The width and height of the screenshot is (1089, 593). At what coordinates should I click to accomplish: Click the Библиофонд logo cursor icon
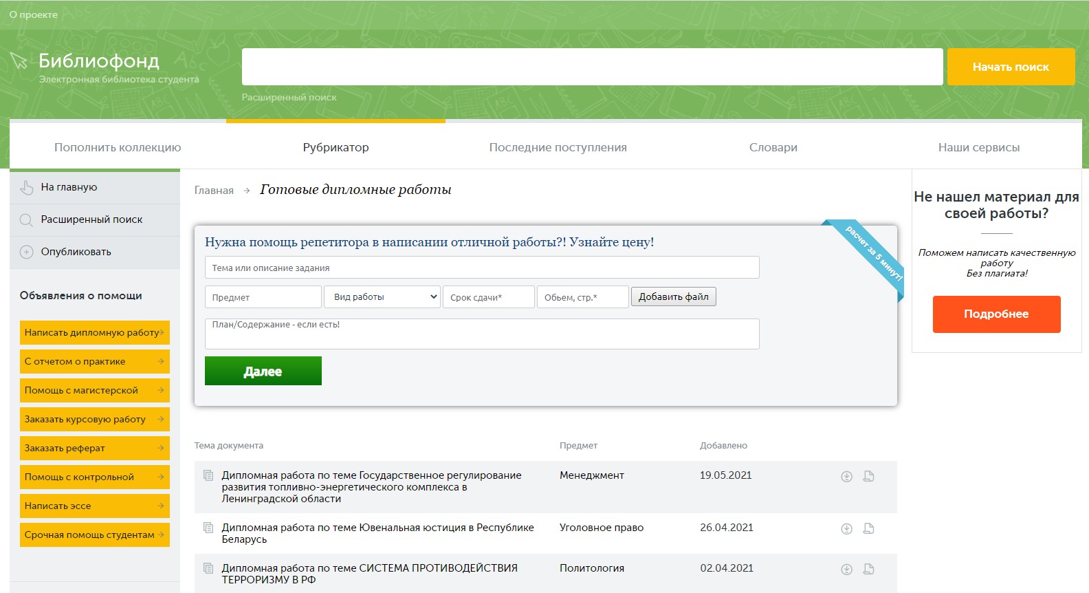point(19,61)
